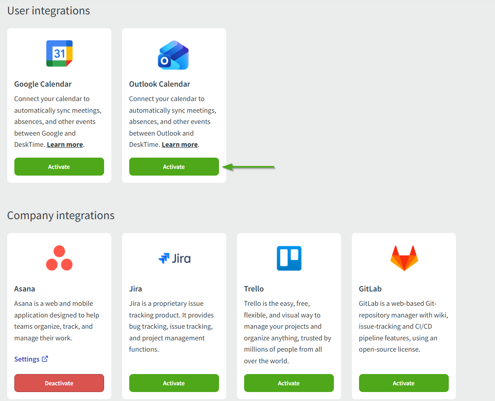Click the Google Calendar logo icon

point(59,53)
